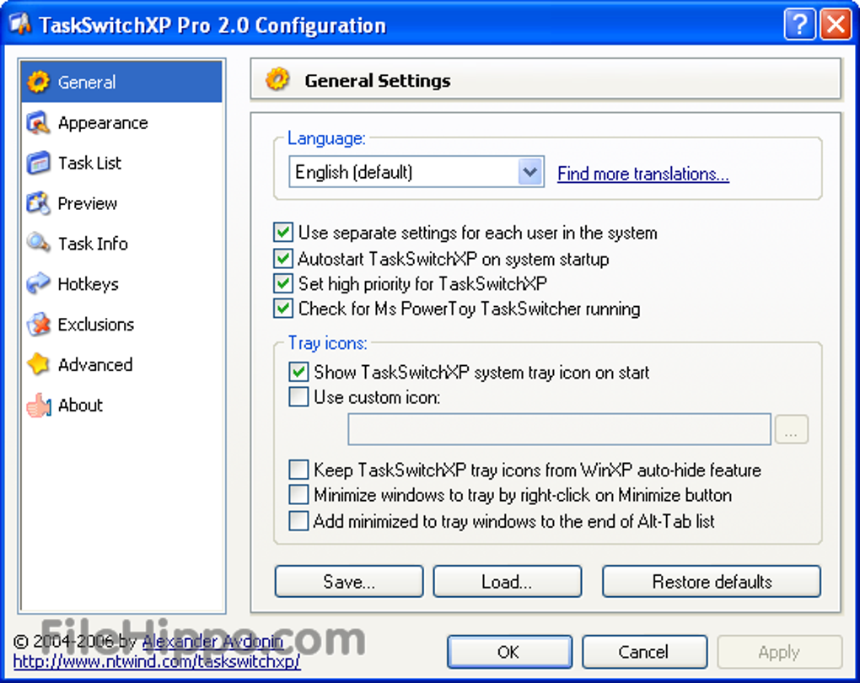Open the Appearance section icon

39,123
